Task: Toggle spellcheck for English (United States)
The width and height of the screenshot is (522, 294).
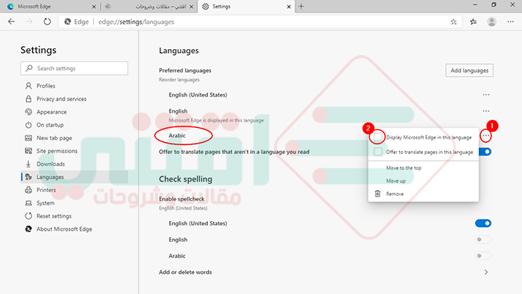Action: [483, 223]
